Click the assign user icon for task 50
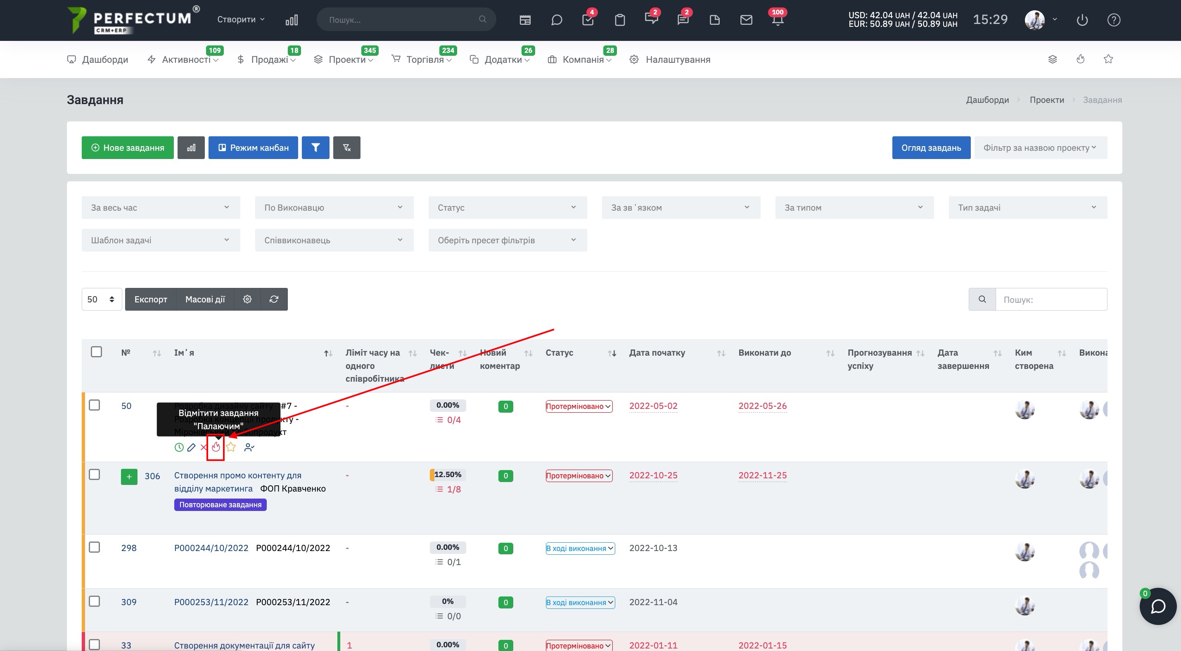The image size is (1181, 651). point(249,447)
